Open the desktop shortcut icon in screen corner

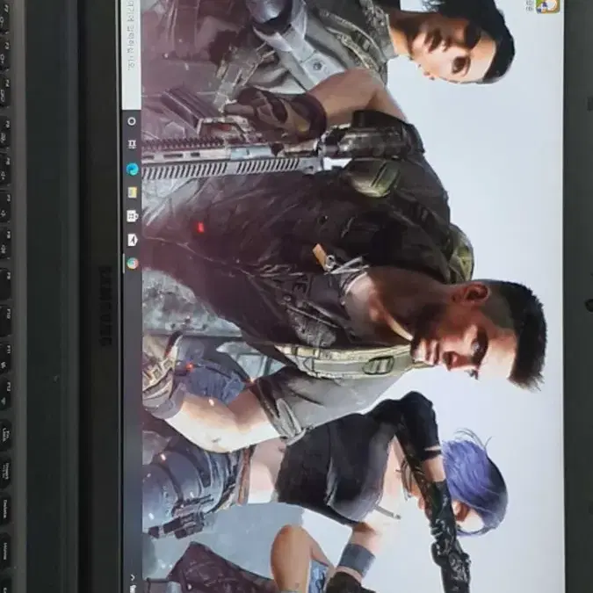tap(547, 5)
